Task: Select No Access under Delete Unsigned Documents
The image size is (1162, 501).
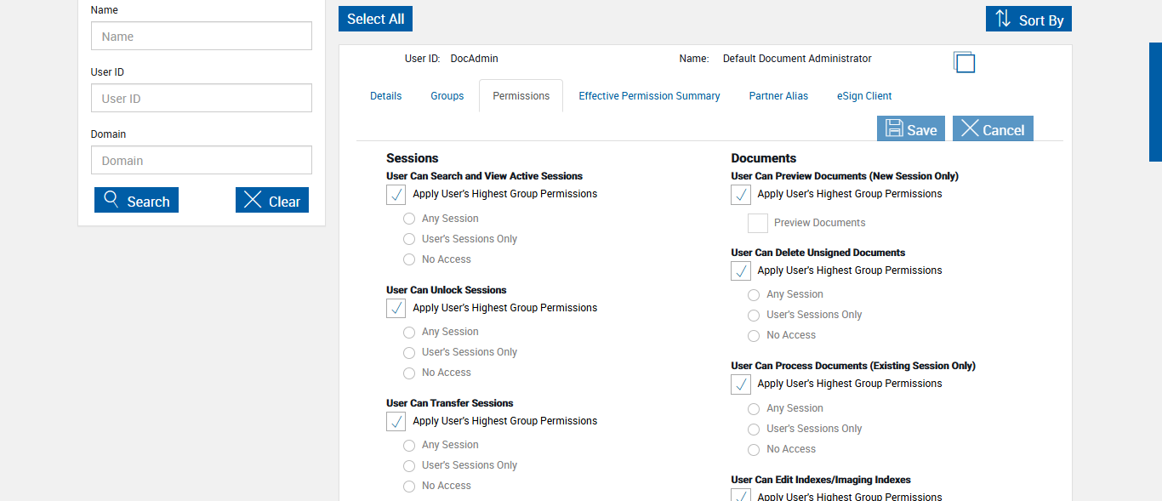Action: pos(754,336)
